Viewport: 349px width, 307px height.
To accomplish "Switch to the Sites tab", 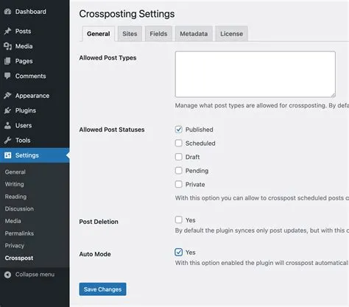I will pyautogui.click(x=130, y=34).
